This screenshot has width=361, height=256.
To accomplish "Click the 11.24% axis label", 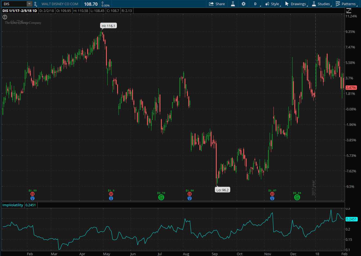I will click(351, 16).
